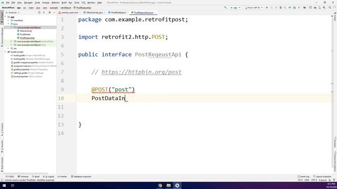Click the Make Project hammer icon

point(225,7)
